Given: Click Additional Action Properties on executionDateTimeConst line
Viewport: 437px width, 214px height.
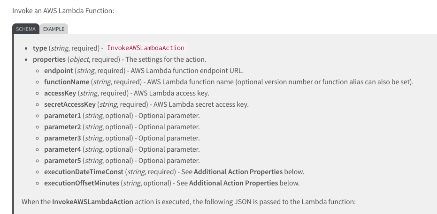Looking at the screenshot, I should (238, 172).
